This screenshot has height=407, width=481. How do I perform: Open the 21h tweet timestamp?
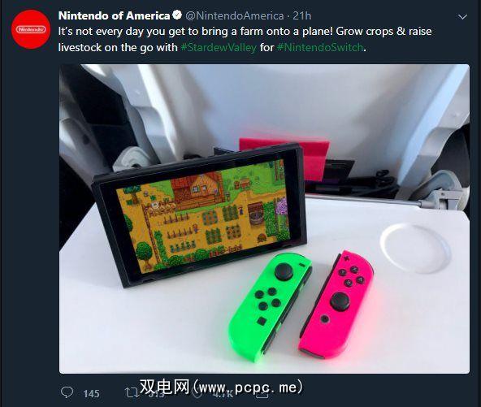click(x=302, y=15)
